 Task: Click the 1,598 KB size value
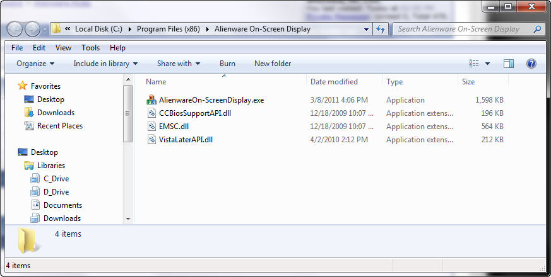[489, 100]
